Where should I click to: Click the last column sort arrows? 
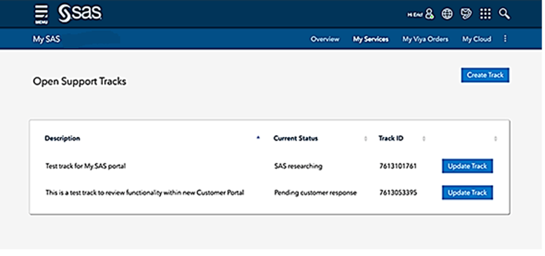(495, 139)
